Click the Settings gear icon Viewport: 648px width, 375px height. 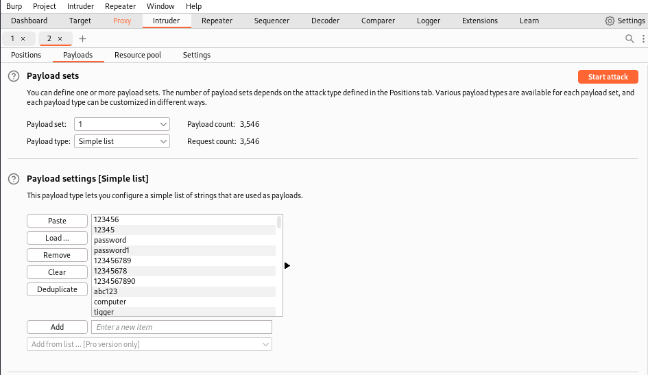[x=610, y=21]
